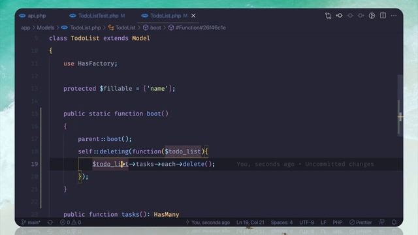Click 'delete()' call on line 19

pos(197,164)
